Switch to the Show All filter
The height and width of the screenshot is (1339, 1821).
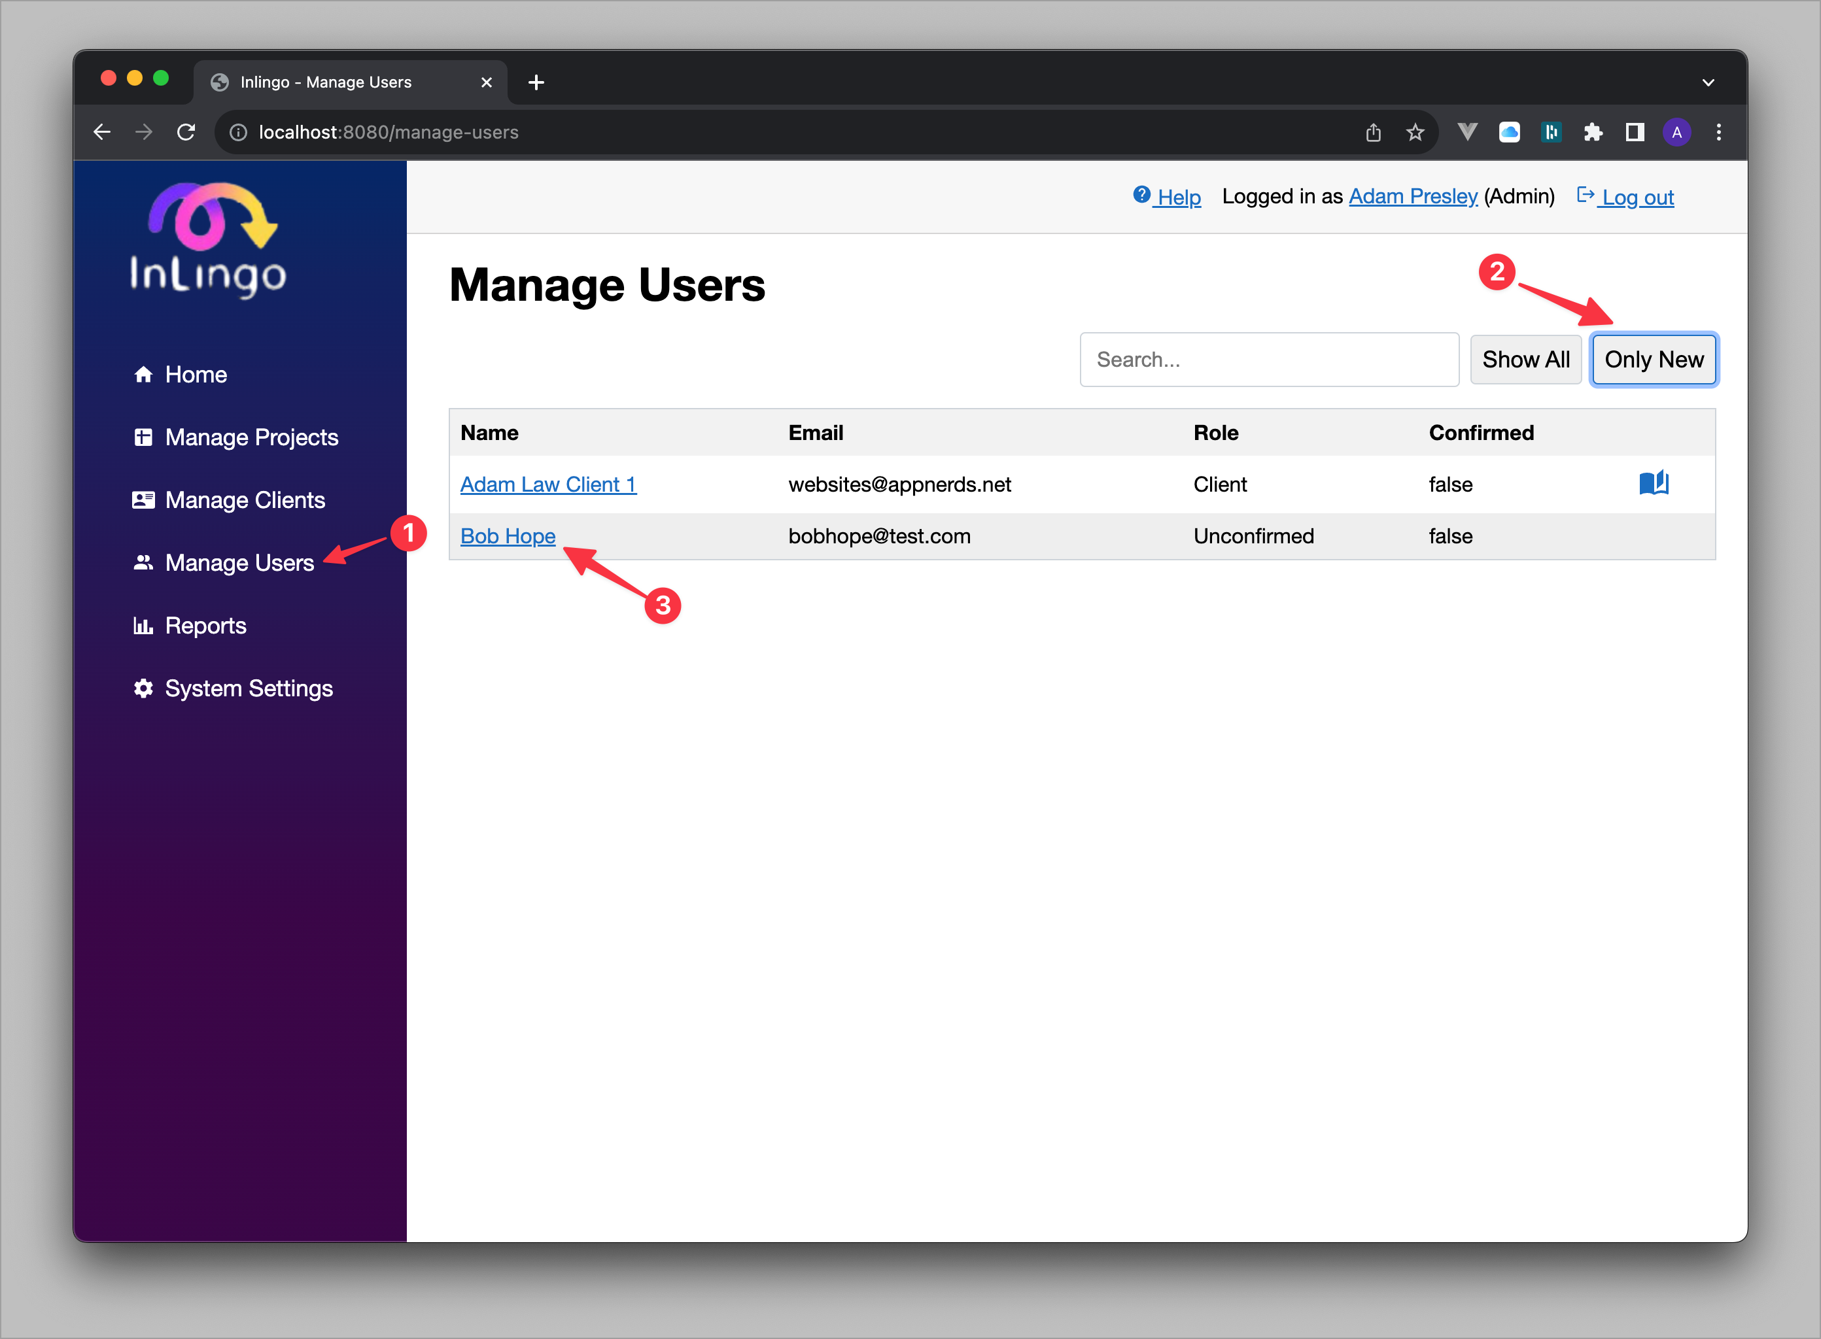tap(1525, 359)
